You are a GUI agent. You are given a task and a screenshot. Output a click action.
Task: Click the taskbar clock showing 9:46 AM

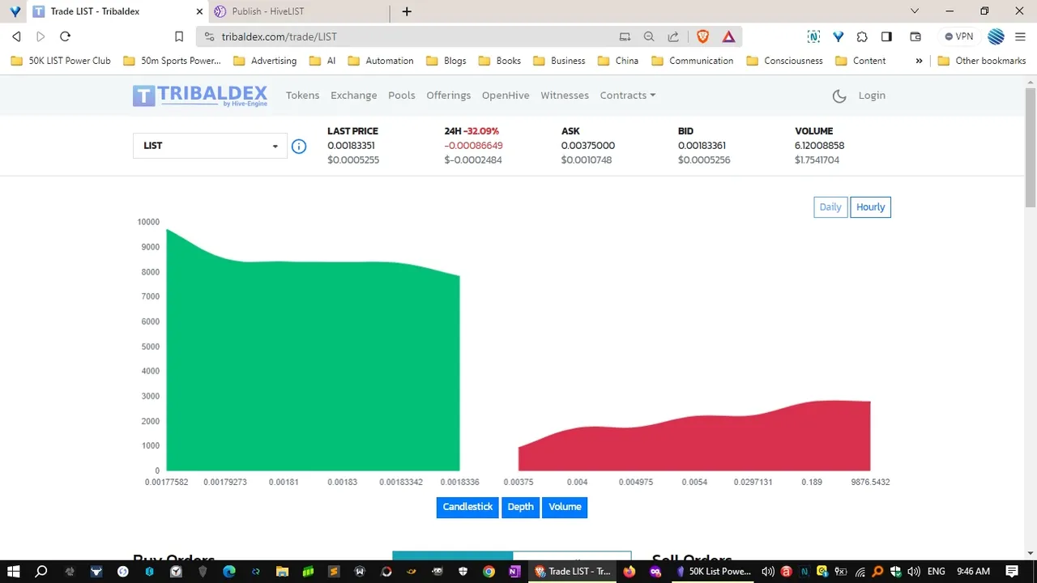[x=973, y=571]
